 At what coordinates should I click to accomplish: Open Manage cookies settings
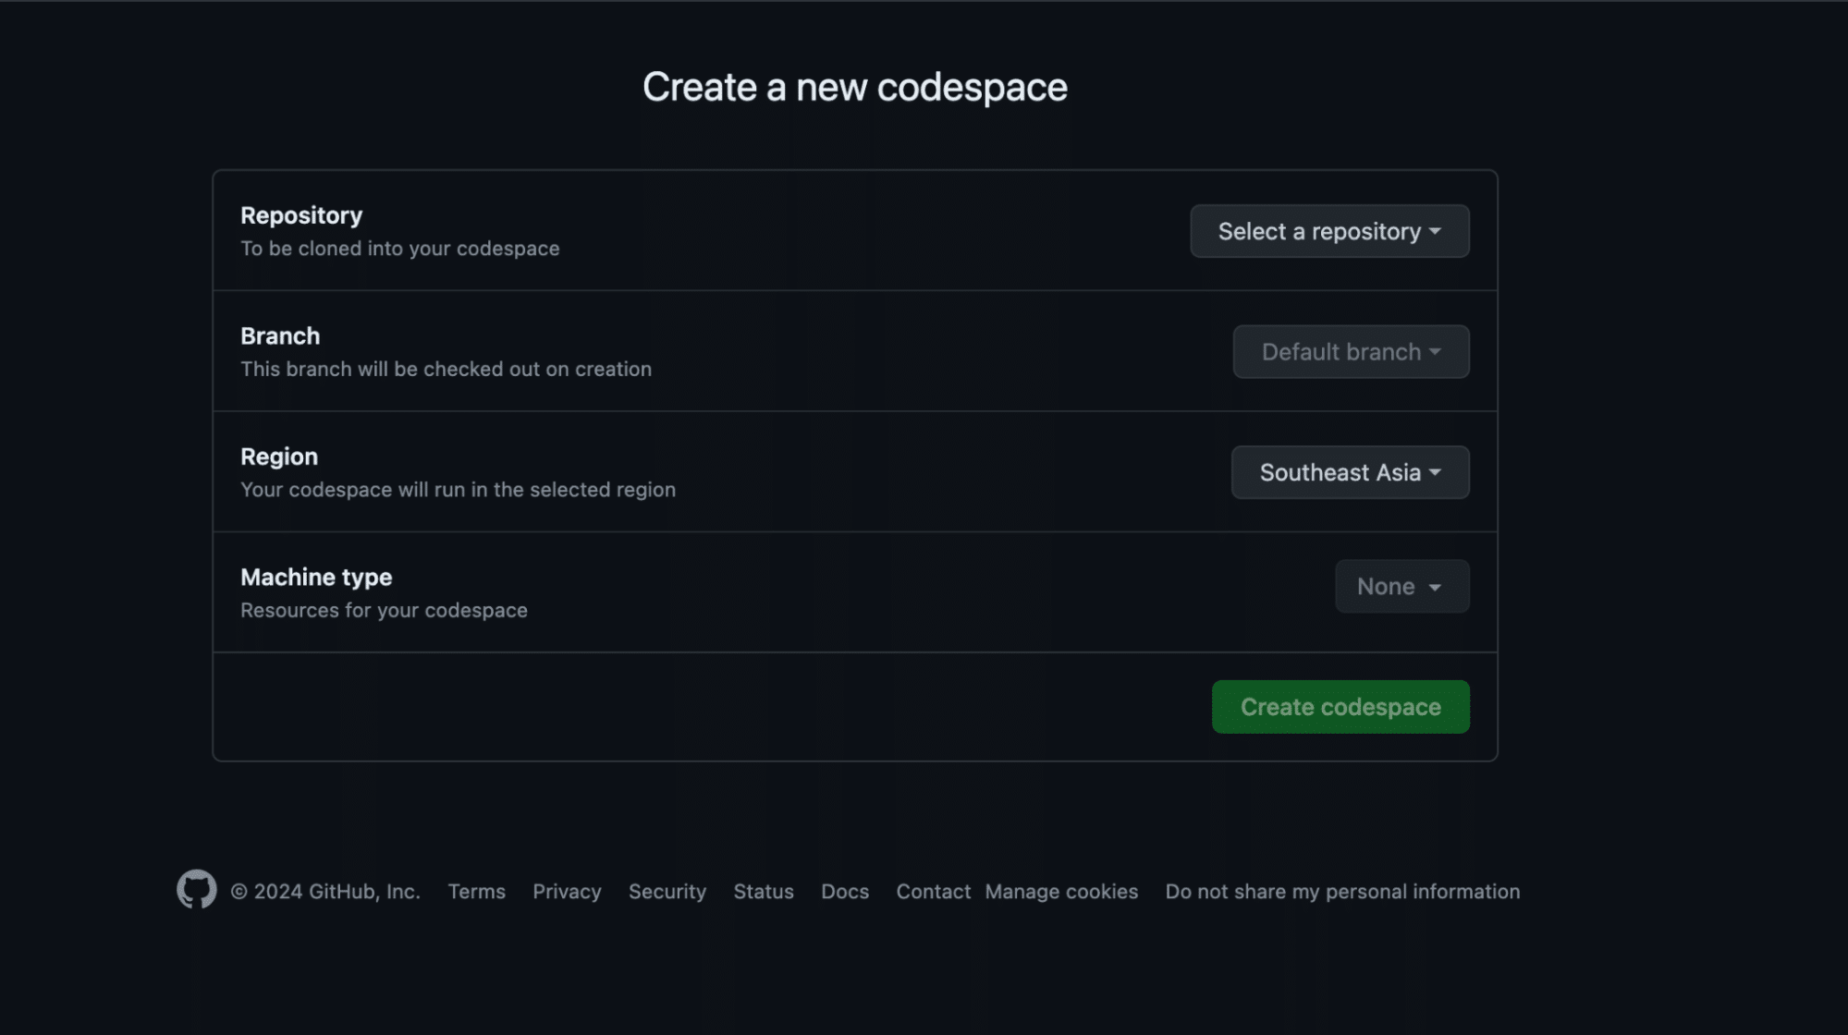(1061, 891)
